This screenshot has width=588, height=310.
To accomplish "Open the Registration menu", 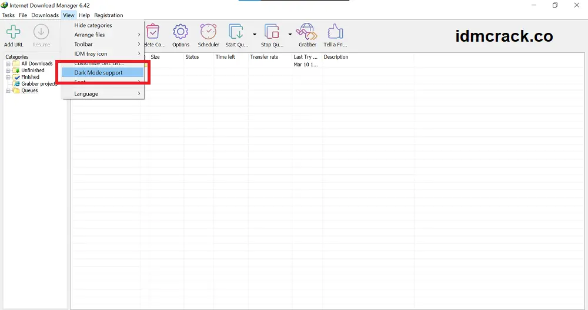I will [108, 15].
